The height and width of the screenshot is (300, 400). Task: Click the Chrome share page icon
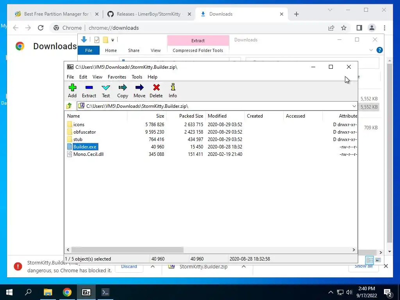pyautogui.click(x=331, y=28)
